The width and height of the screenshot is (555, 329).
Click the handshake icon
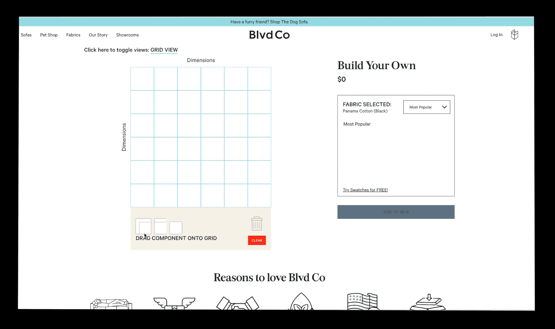tap(238, 303)
